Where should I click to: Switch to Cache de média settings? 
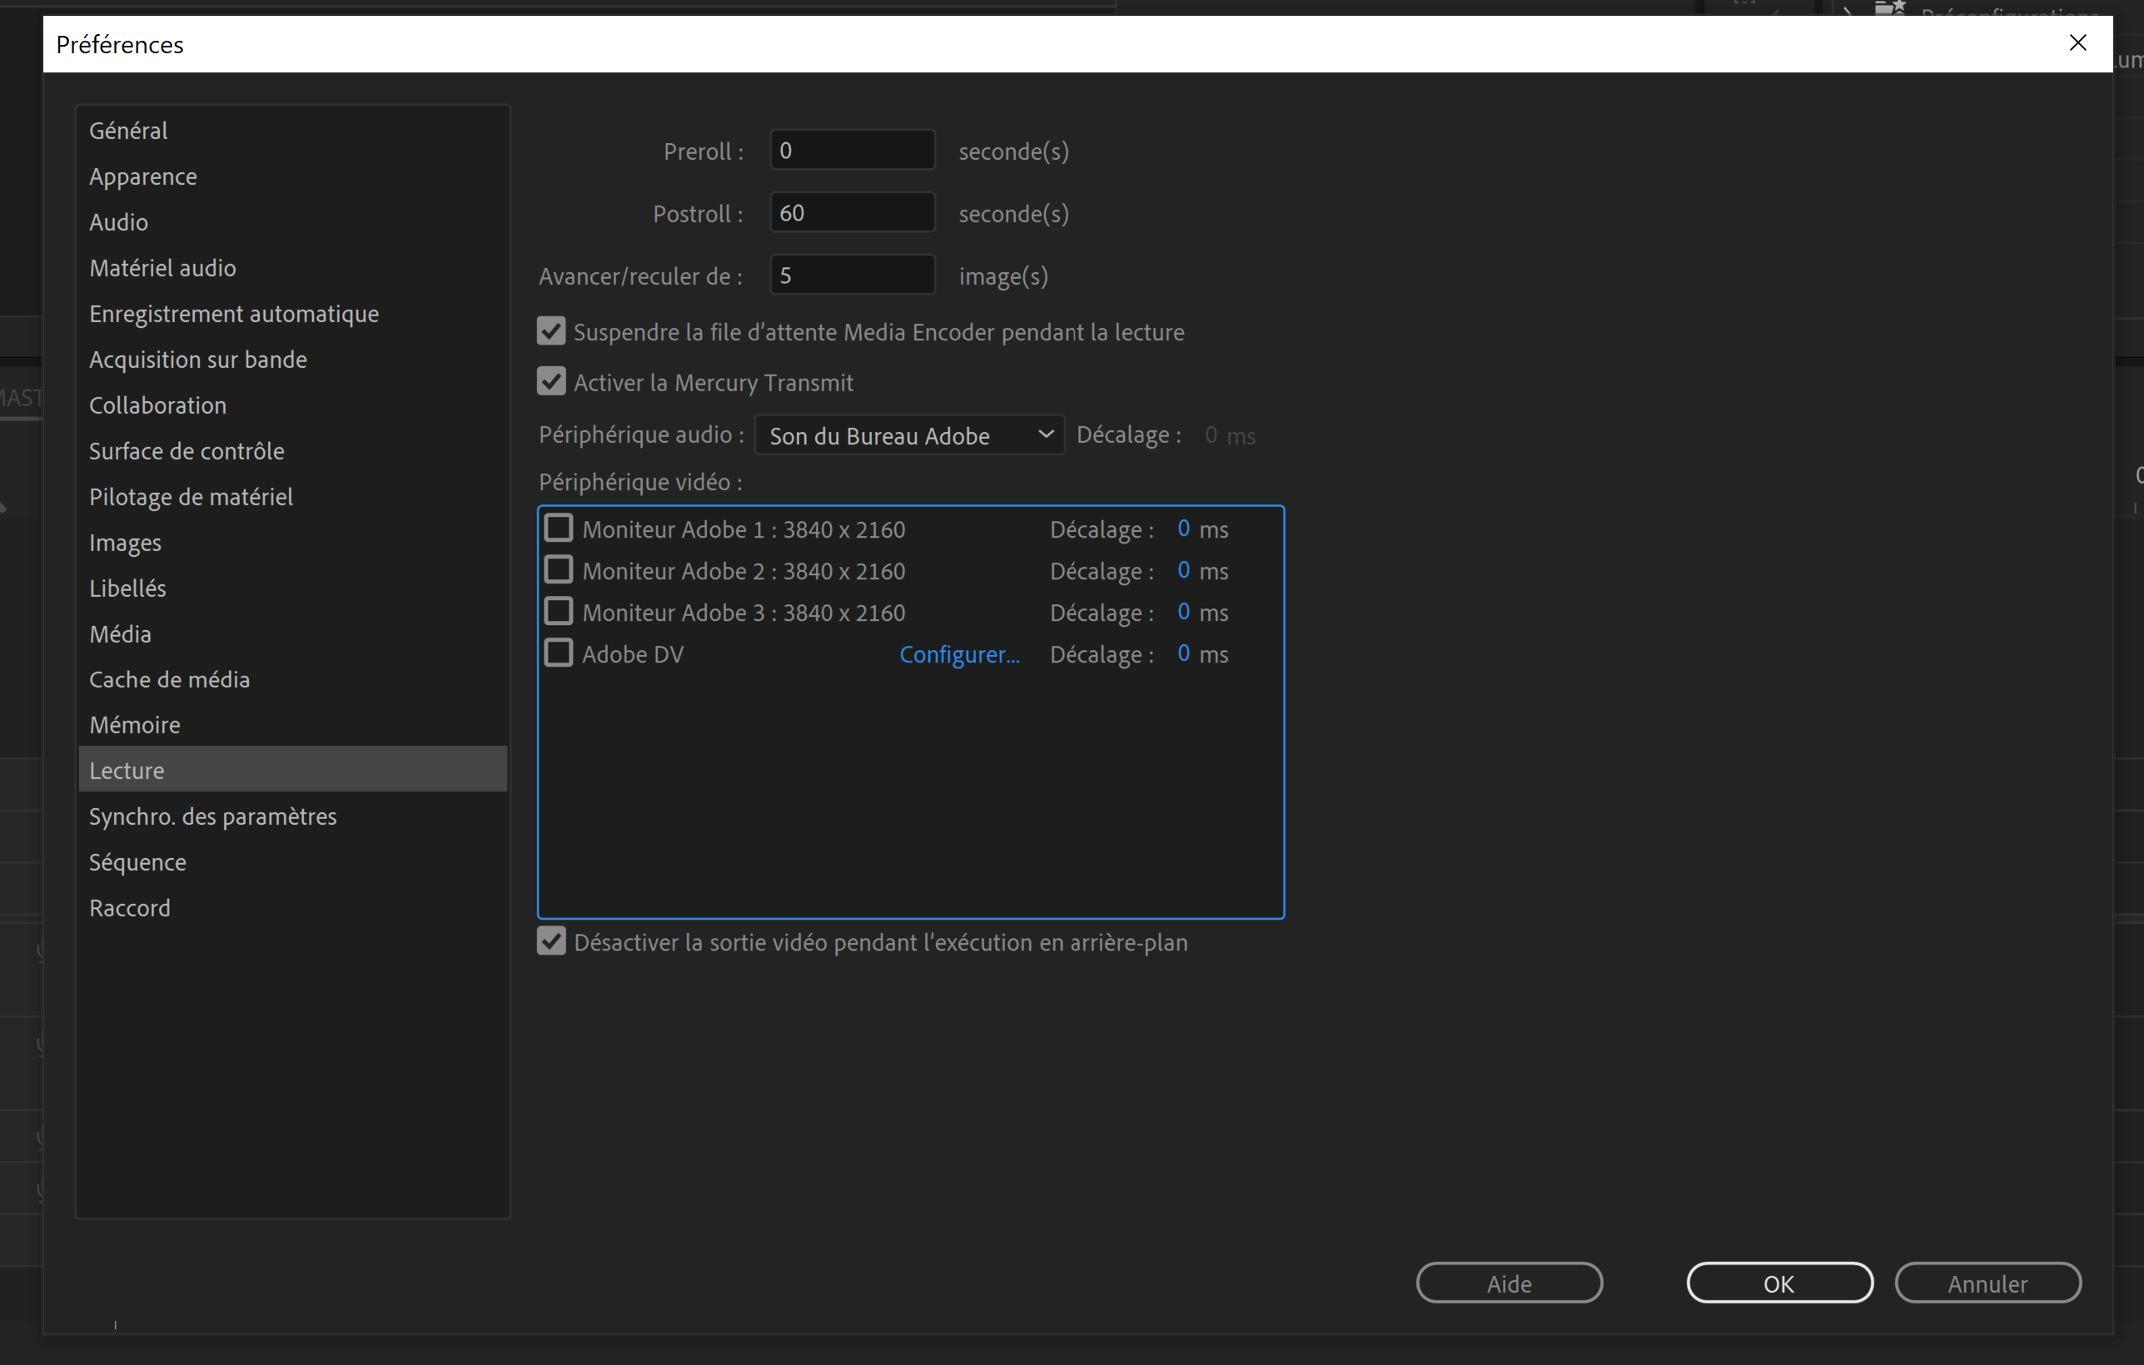pyautogui.click(x=169, y=680)
